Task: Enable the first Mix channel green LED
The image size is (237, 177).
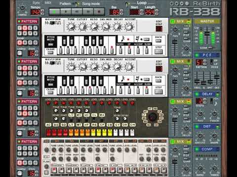Action: pyautogui.click(x=172, y=21)
